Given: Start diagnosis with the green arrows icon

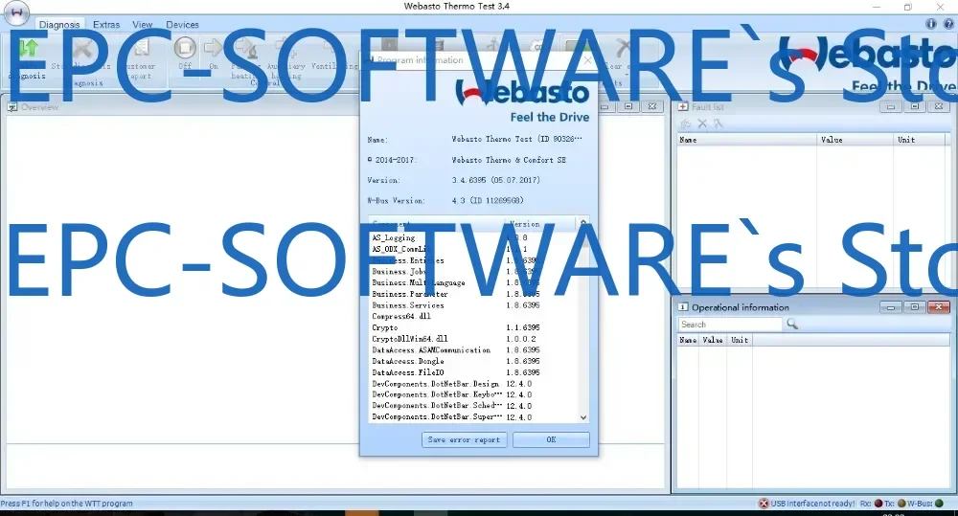Looking at the screenshot, I should (x=28, y=49).
